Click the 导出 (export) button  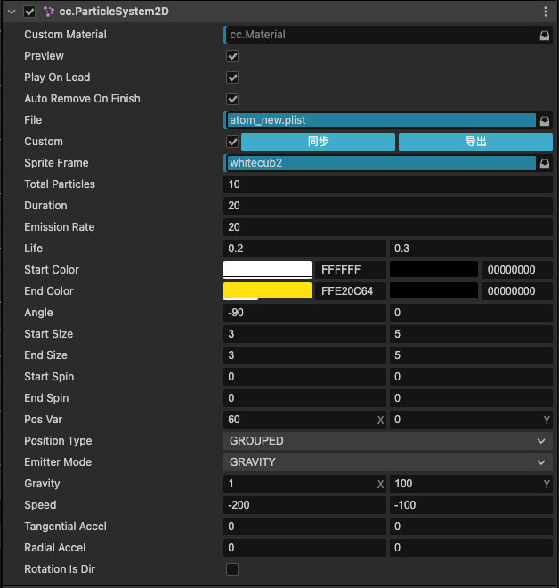tap(475, 142)
